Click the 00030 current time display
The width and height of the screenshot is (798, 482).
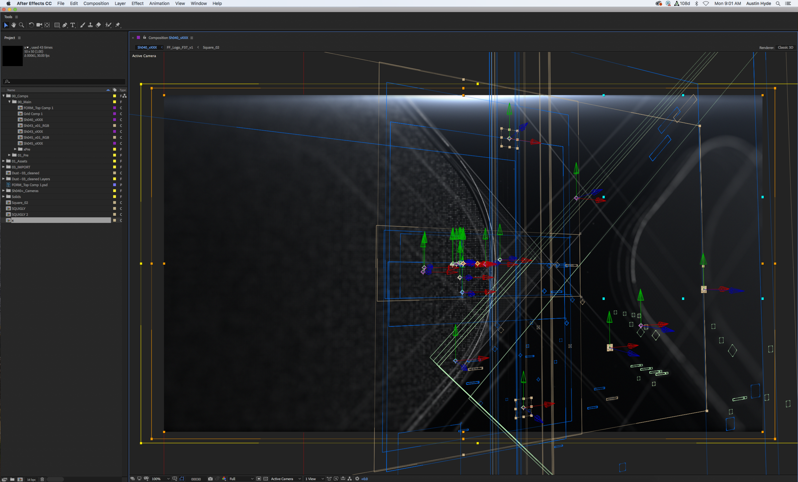(196, 479)
